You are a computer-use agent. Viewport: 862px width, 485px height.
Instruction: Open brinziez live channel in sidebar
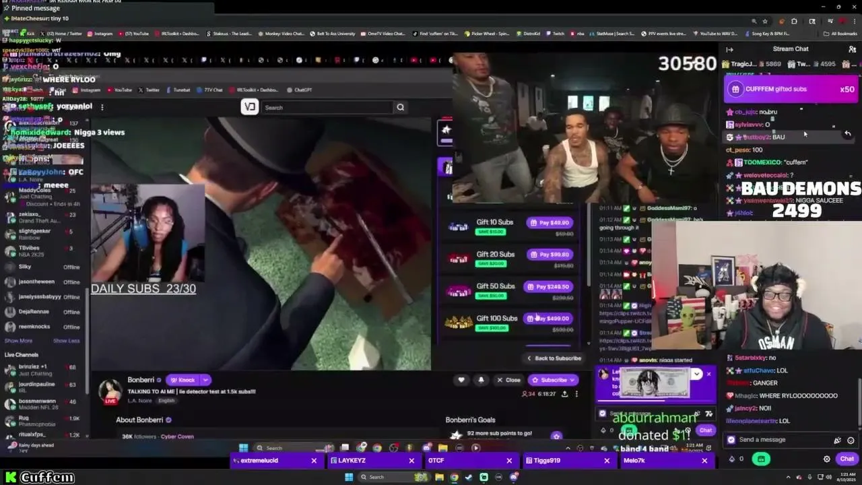coord(42,370)
